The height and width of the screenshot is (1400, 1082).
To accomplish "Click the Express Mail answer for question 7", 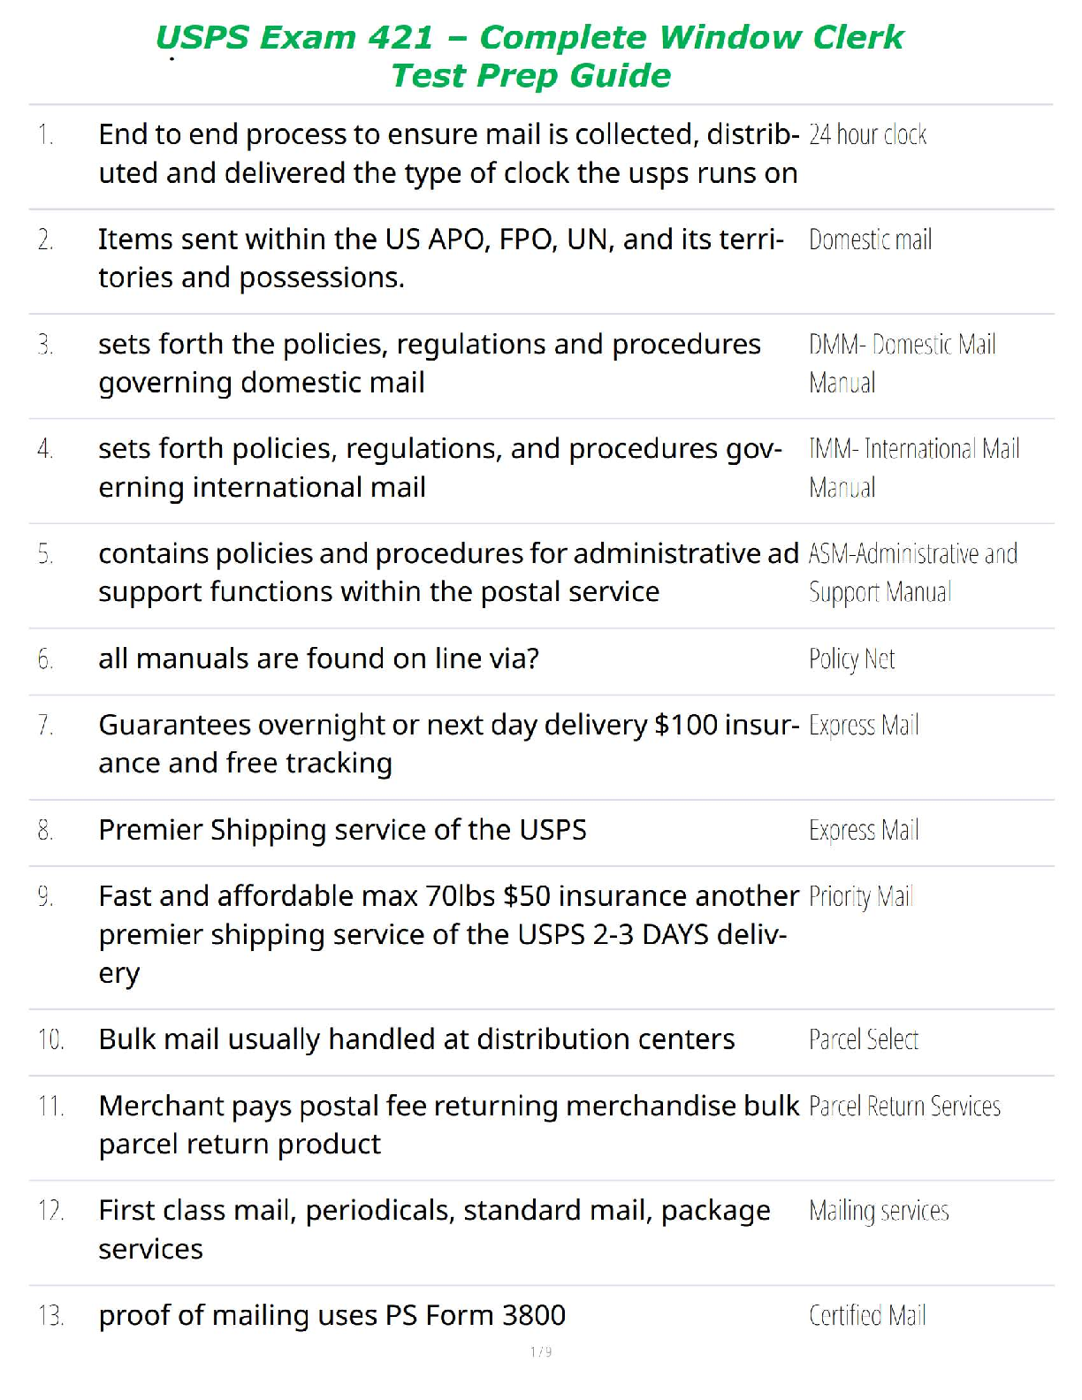I will [864, 725].
